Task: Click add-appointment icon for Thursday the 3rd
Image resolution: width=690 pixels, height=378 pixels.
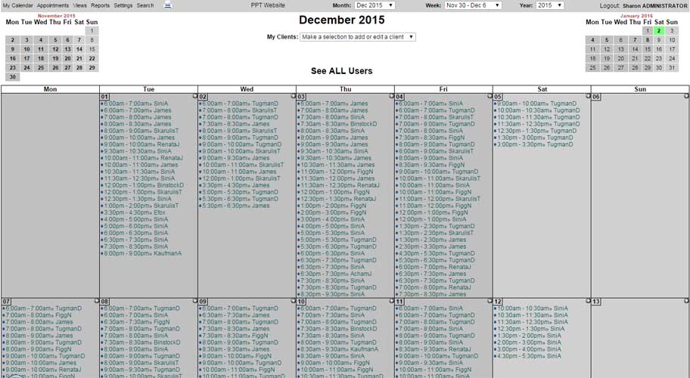Action: pyautogui.click(x=391, y=96)
